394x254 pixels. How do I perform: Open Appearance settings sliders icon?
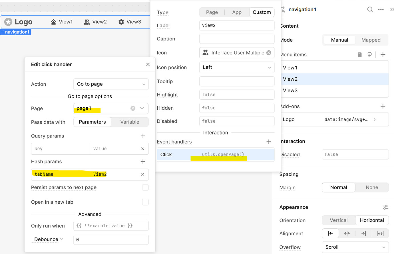pyautogui.click(x=385, y=207)
